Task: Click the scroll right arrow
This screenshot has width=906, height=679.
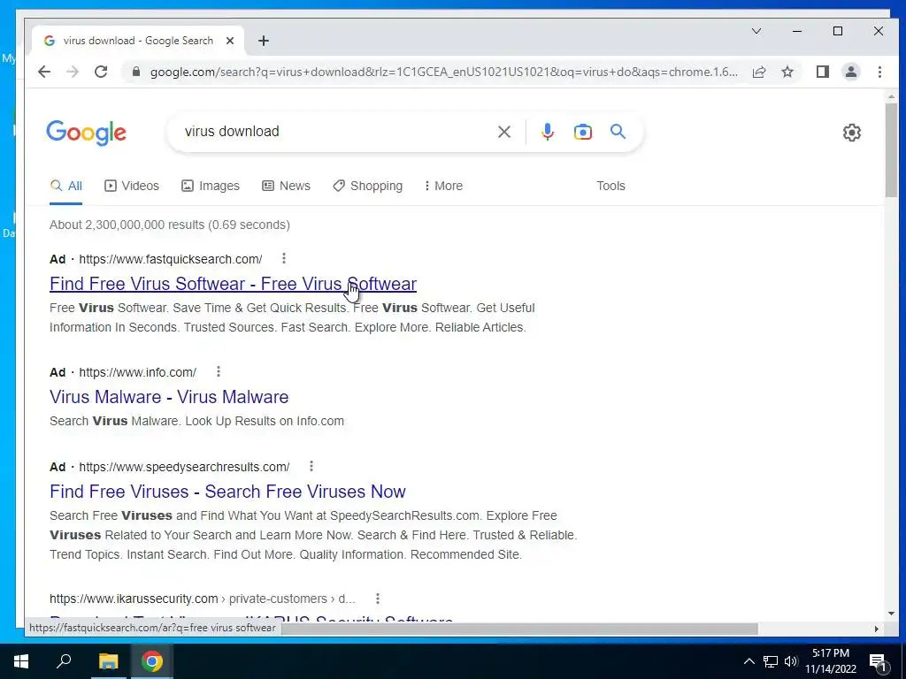Action: [877, 629]
